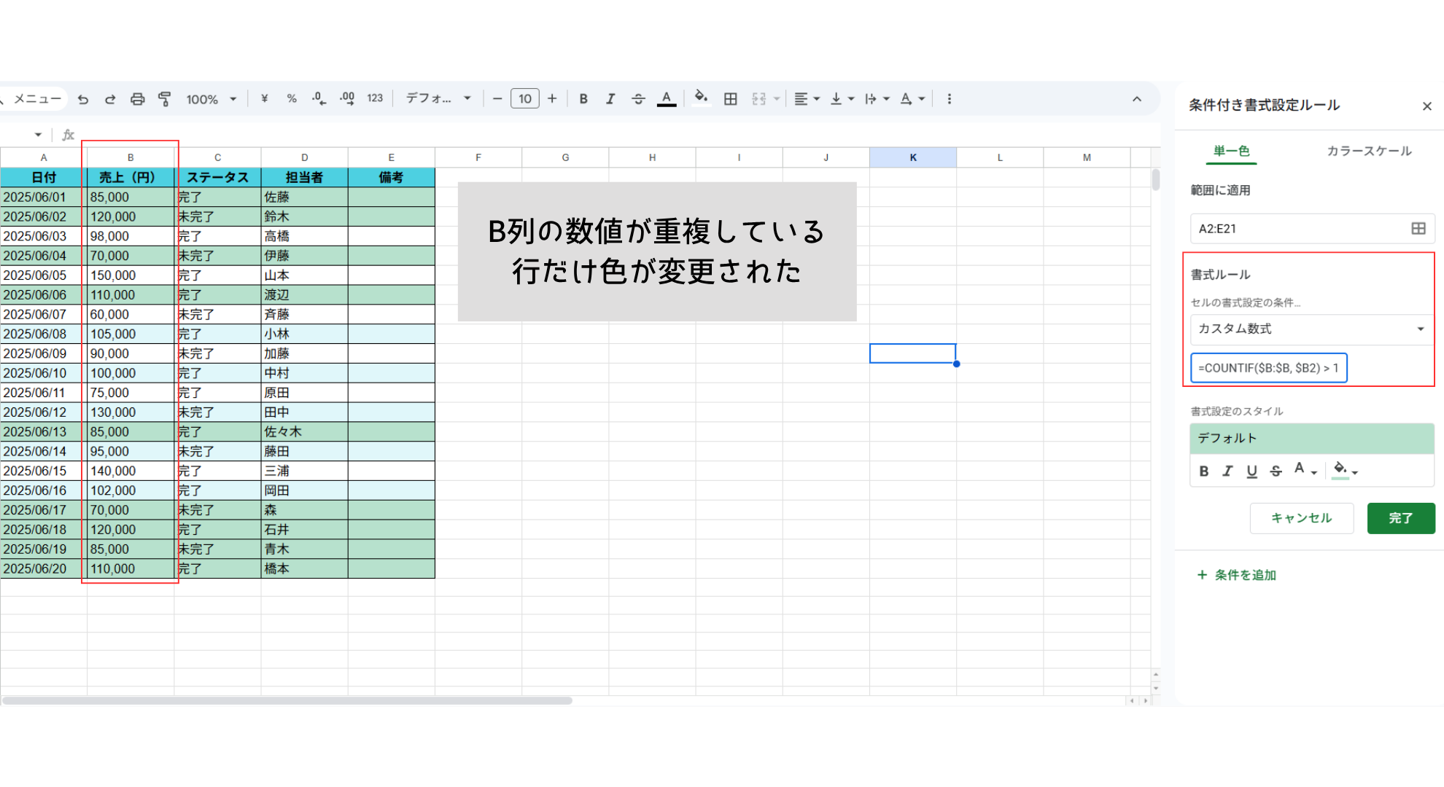Open the borders menu
The image size is (1444, 787).
click(x=730, y=98)
